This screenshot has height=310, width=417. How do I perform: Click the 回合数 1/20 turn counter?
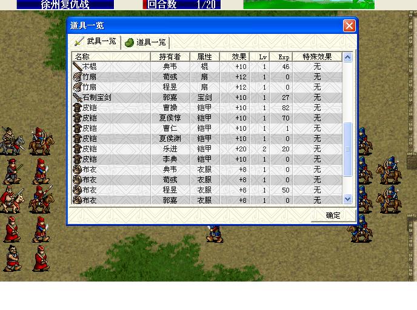click(182, 4)
